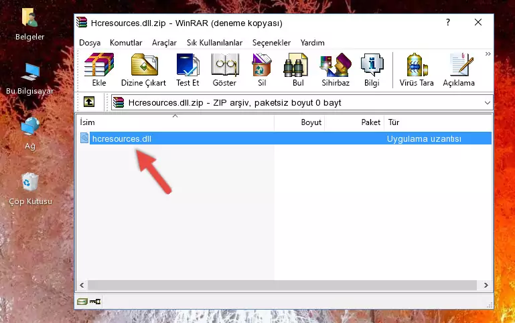Viewport: 515px width, 323px height.
Task: Open the archive path dropdown
Action: (x=488, y=102)
